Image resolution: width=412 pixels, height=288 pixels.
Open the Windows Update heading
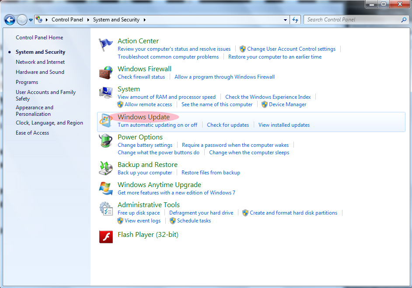[144, 117]
